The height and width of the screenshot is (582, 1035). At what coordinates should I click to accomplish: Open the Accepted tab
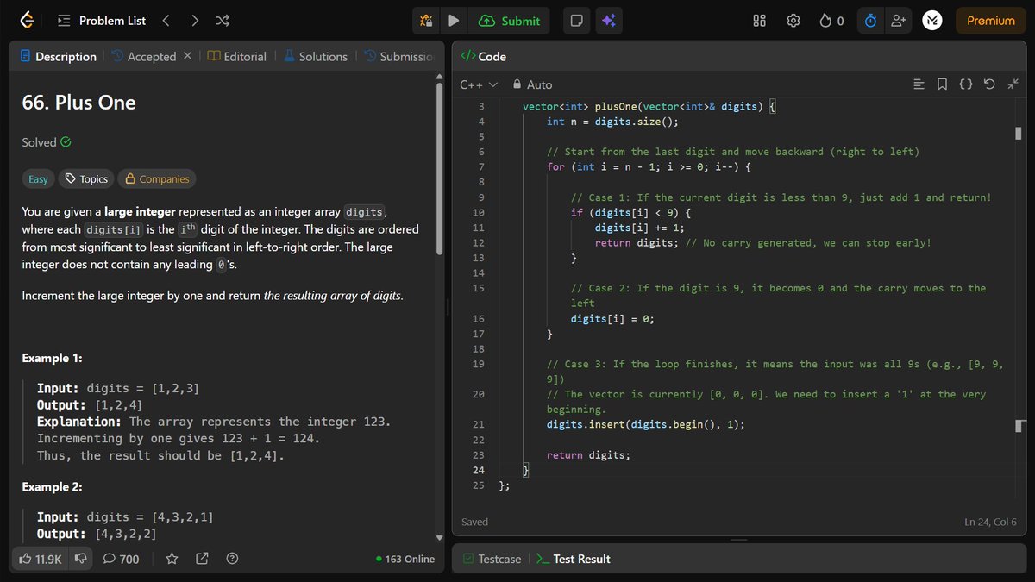pyautogui.click(x=143, y=57)
